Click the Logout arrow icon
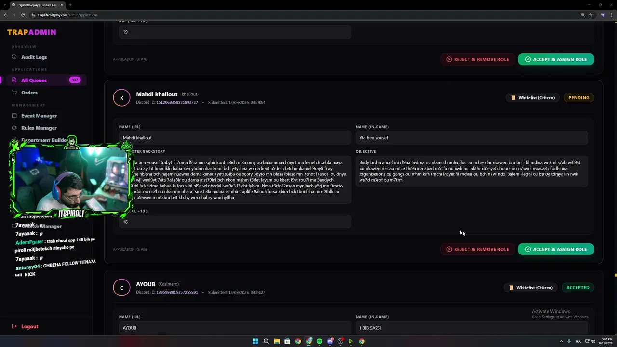 [x=14, y=326]
